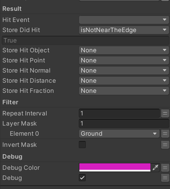Click variable icon next to Debug Color
Image resolution: width=170 pixels, height=189 pixels.
click(165, 167)
